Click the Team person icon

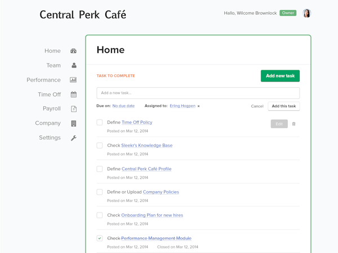[73, 66]
